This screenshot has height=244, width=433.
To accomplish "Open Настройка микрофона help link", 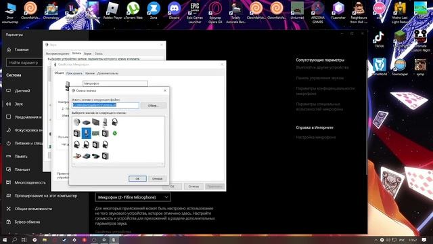I will pyautogui.click(x=316, y=137).
